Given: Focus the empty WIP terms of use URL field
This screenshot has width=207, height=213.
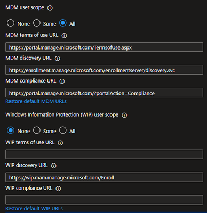Looking at the screenshot, I should click(x=104, y=154).
